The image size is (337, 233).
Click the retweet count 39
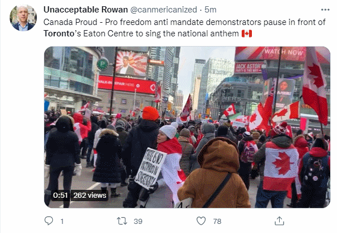138,222
